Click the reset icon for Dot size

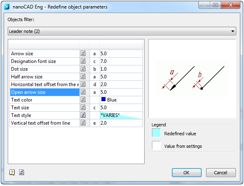click(83, 69)
